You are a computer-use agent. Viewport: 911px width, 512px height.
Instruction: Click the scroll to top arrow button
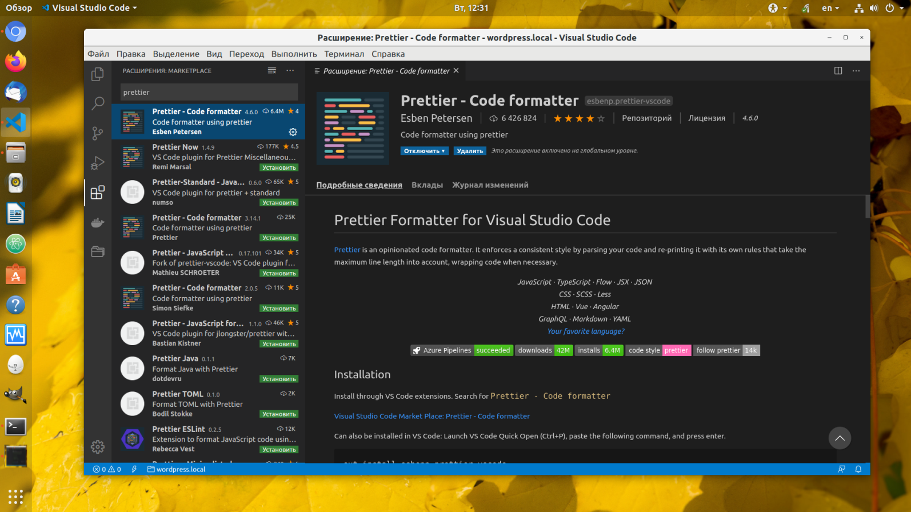pyautogui.click(x=839, y=438)
